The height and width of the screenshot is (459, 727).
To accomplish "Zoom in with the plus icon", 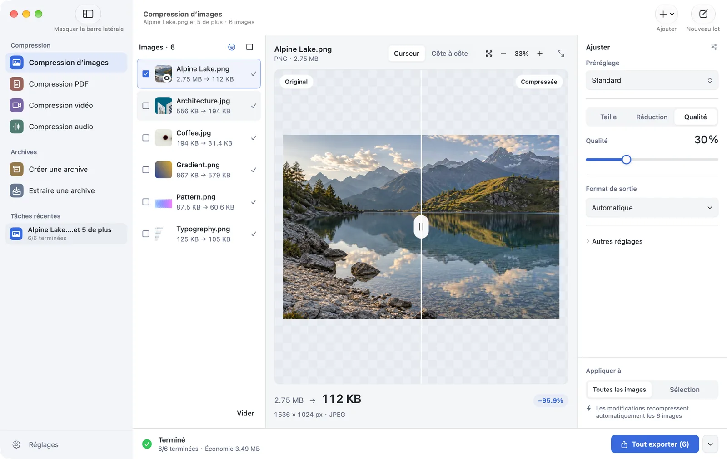I will (x=540, y=54).
